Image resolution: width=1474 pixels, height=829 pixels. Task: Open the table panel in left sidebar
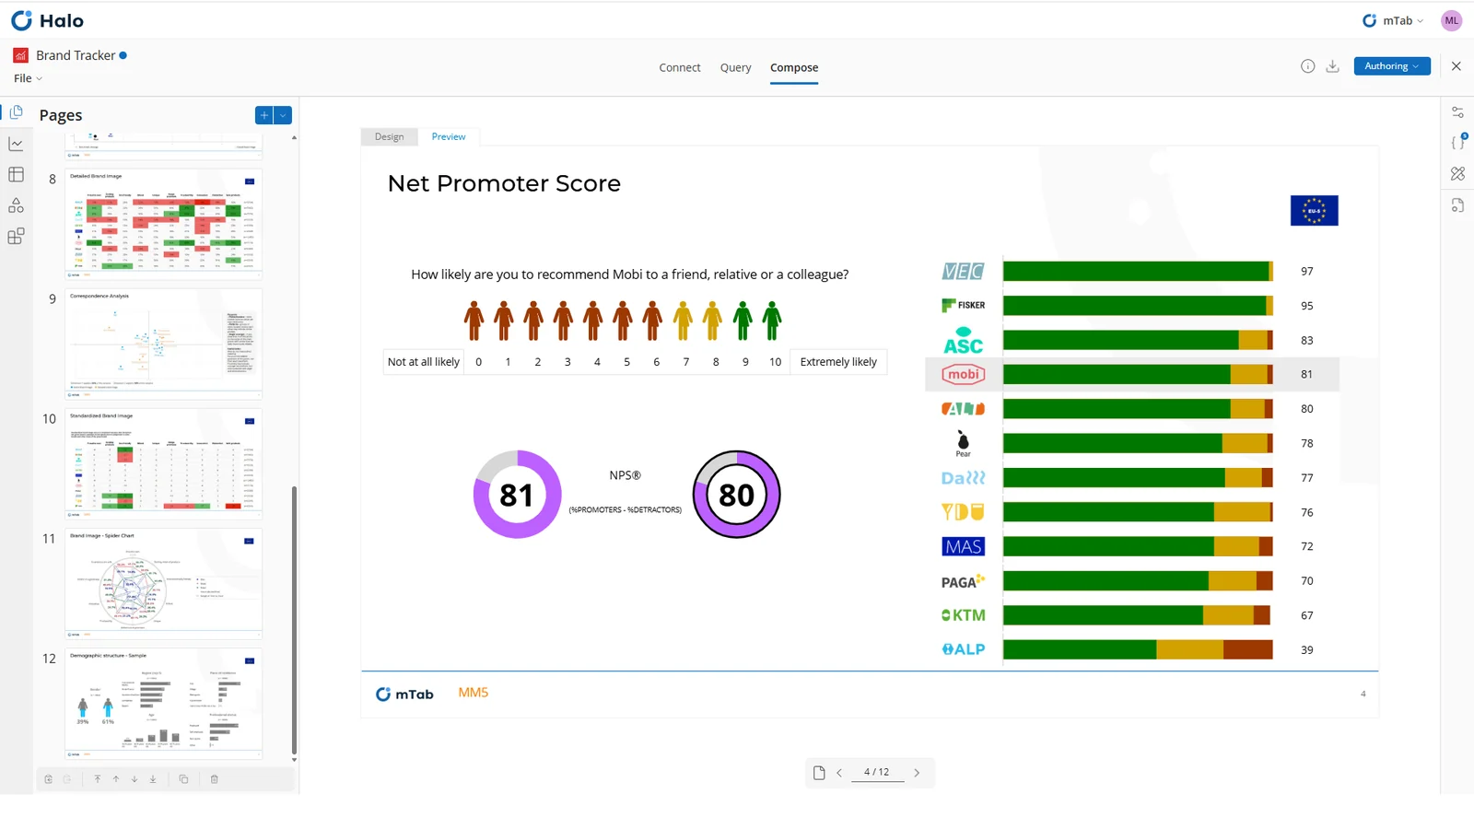point(16,174)
